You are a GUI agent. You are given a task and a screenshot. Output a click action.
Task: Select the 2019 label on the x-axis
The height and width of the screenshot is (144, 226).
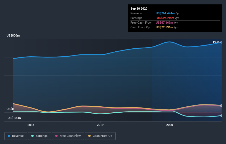pyautogui.click(x=100, y=125)
